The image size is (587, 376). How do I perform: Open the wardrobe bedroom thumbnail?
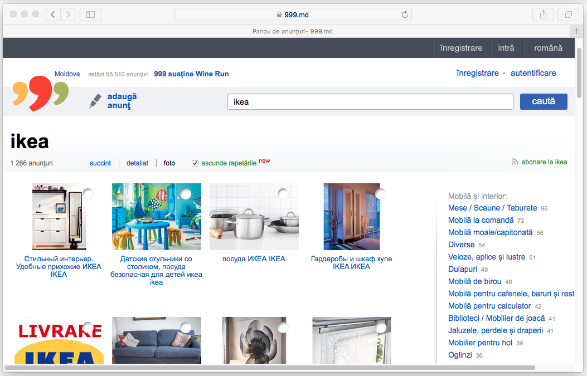pyautogui.click(x=352, y=217)
